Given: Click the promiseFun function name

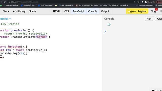Looking at the screenshot, I should (19, 30).
